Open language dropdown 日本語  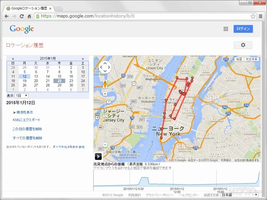pos(239,194)
